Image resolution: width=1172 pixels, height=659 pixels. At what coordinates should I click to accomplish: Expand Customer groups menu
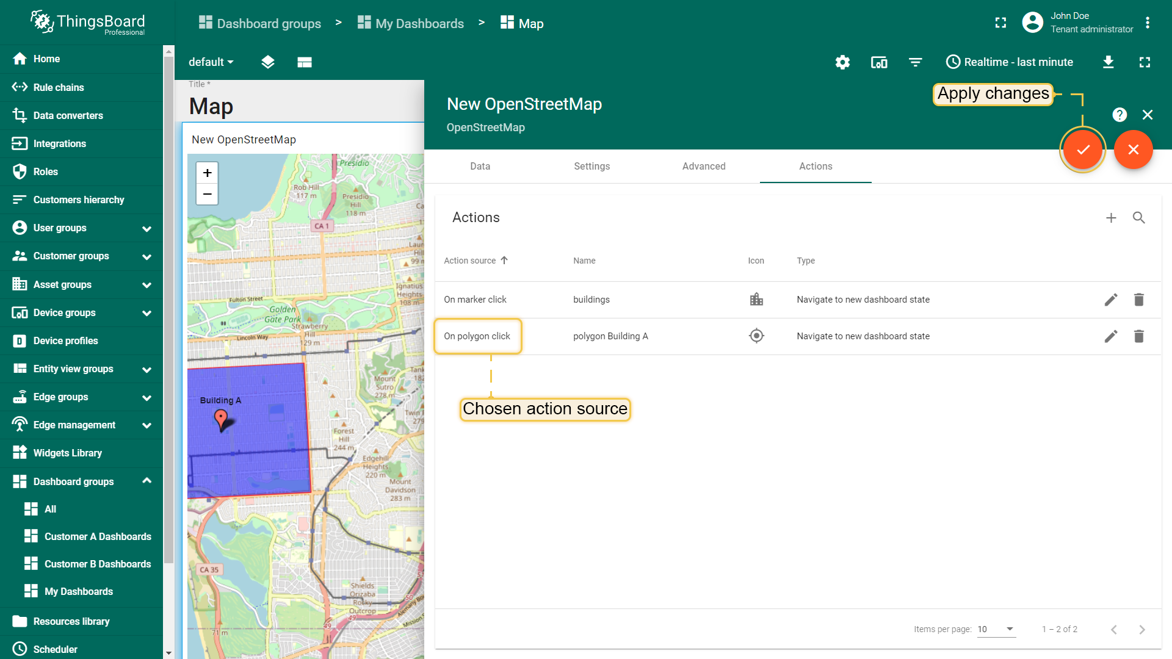(x=146, y=257)
